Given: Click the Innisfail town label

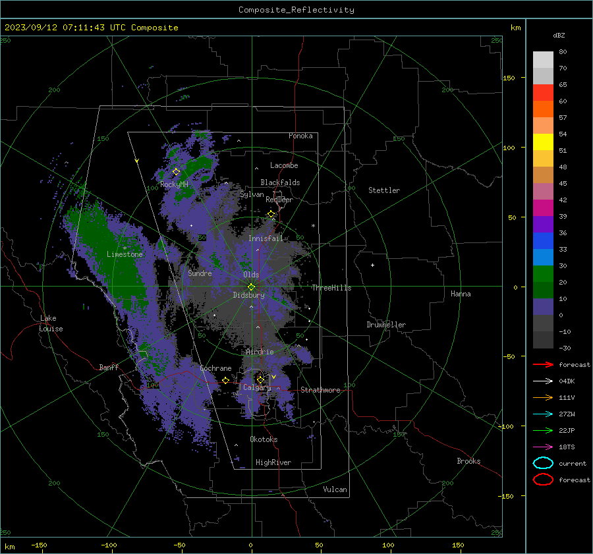Looking at the screenshot, I should [x=266, y=238].
